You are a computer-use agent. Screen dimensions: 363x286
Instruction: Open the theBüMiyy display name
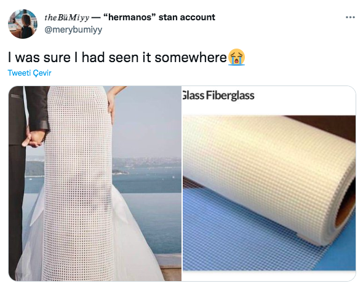pos(66,17)
